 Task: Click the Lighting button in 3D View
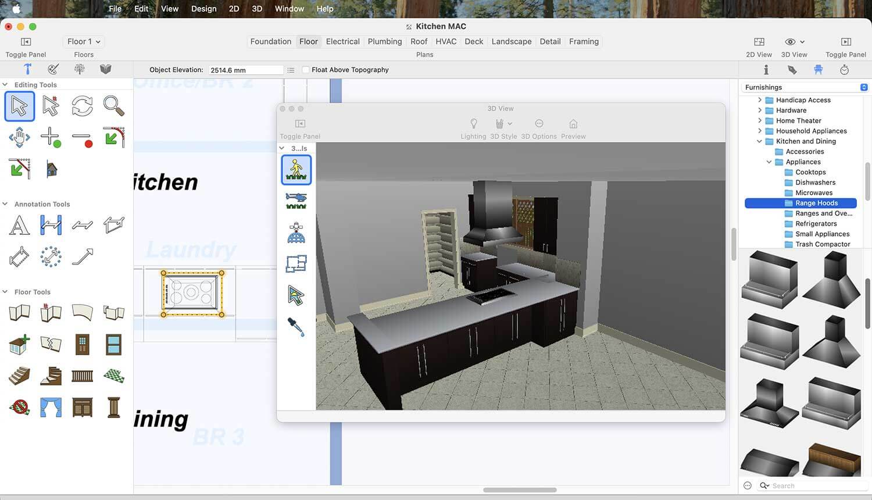coord(473,124)
